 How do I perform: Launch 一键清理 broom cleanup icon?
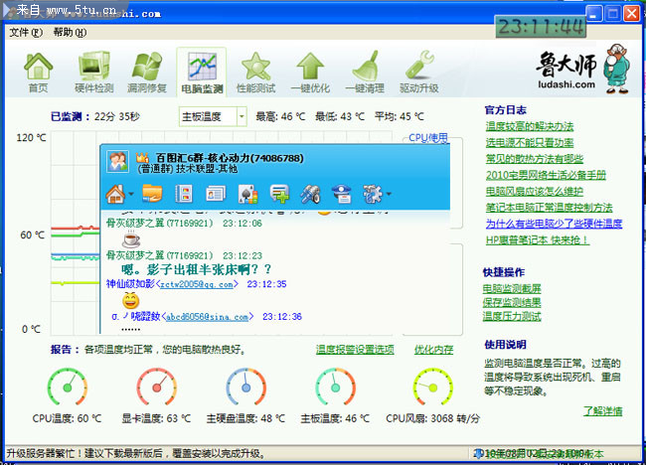pos(365,72)
